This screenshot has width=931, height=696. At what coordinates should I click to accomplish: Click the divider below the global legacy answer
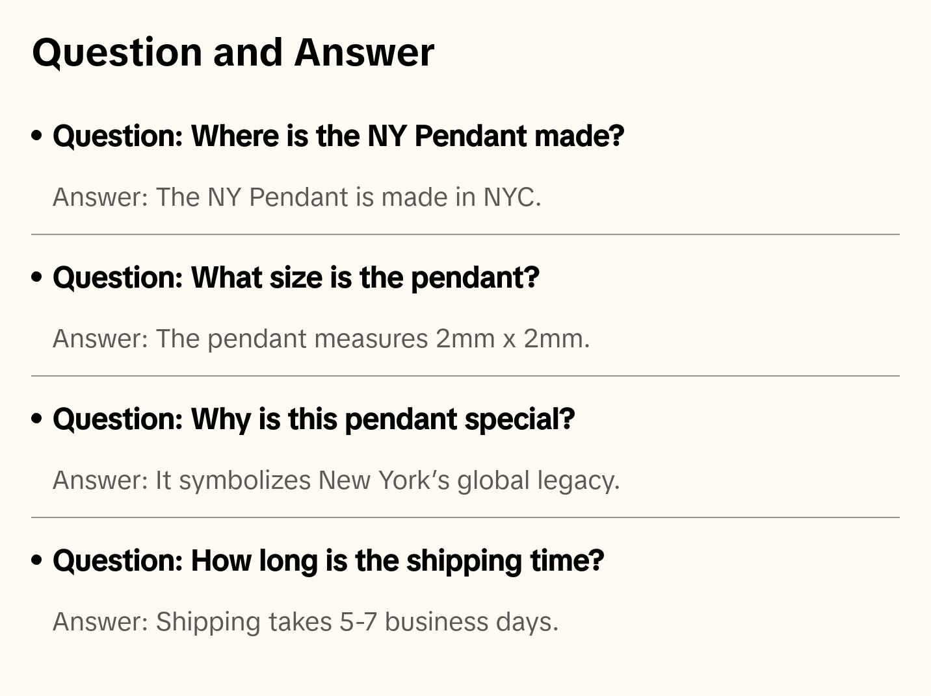(x=465, y=517)
